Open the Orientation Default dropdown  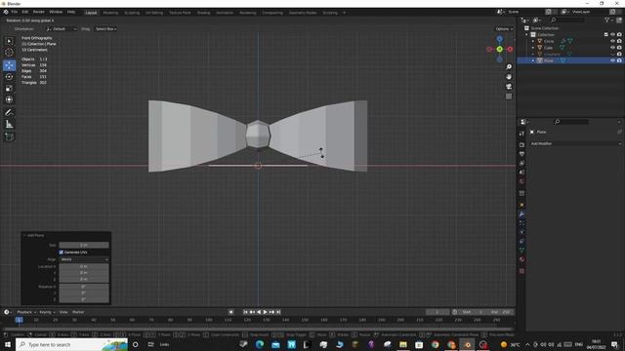(62, 29)
